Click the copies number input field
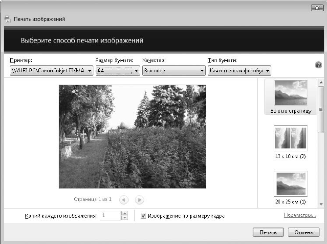The height and width of the screenshot is (244, 327). click(110, 216)
